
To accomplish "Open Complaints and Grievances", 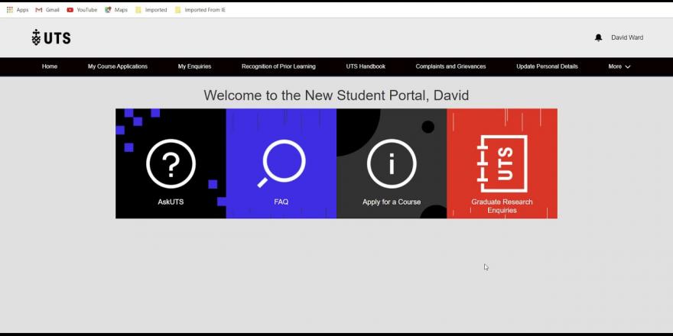I will 450,66.
